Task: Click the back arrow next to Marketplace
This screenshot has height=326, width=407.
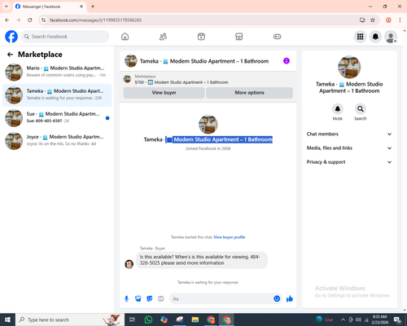Action: click(10, 55)
